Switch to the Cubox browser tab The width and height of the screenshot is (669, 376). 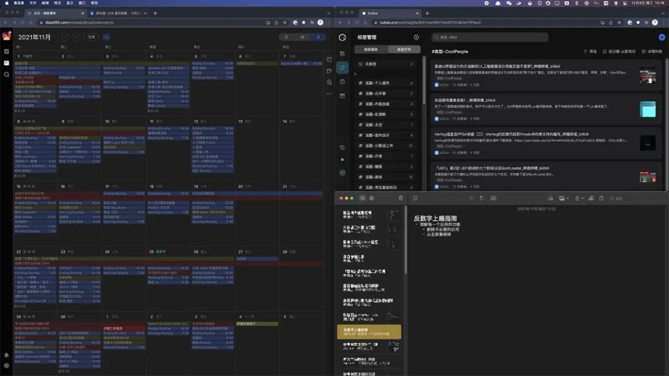(390, 13)
